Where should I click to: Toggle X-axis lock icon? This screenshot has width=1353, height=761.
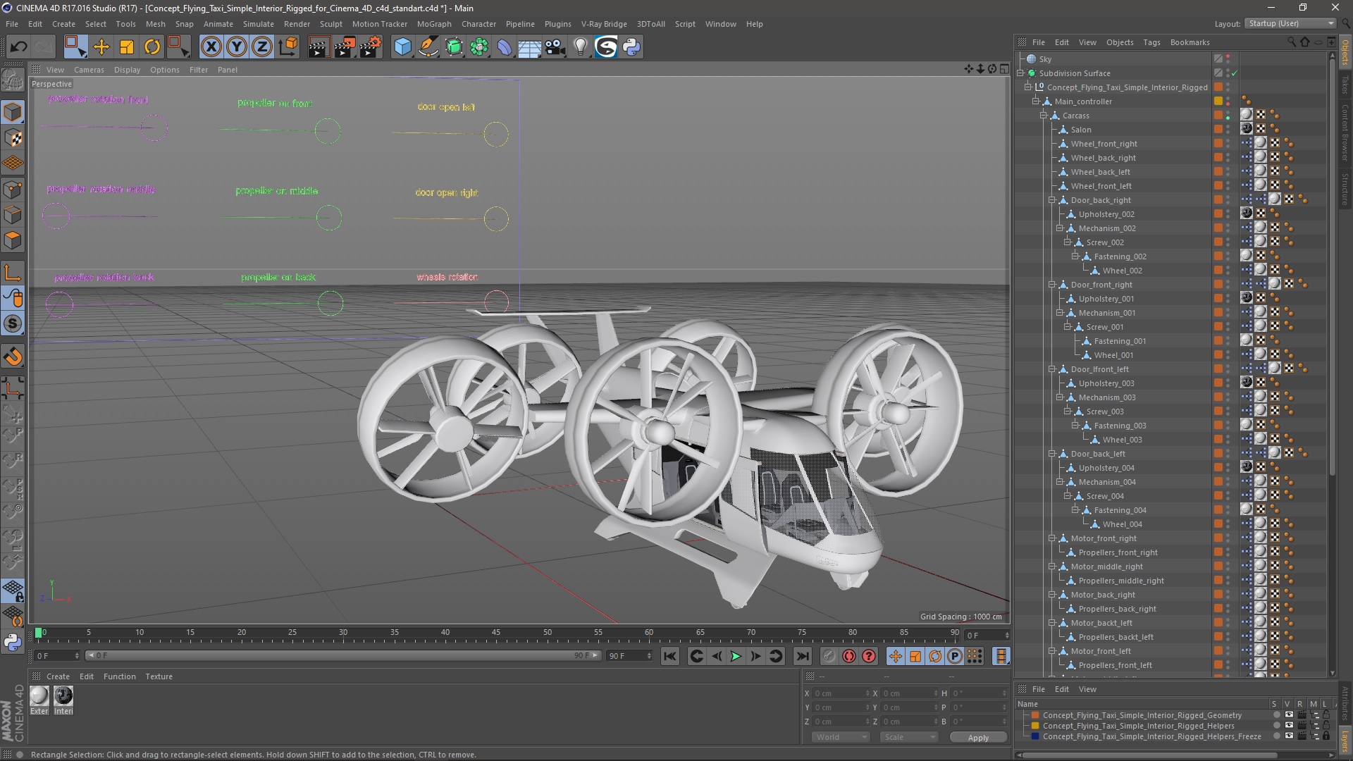point(211,47)
